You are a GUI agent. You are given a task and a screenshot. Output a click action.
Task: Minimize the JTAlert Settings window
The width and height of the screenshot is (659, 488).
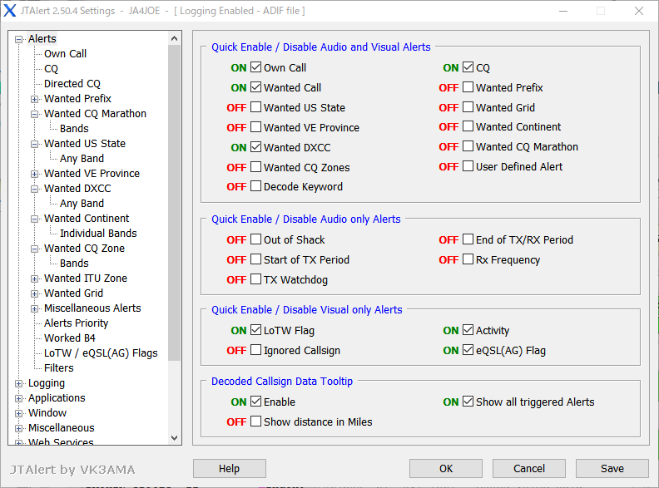(x=563, y=11)
